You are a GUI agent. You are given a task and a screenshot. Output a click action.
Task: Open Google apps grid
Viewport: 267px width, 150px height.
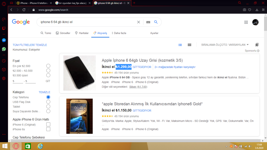coord(246,22)
